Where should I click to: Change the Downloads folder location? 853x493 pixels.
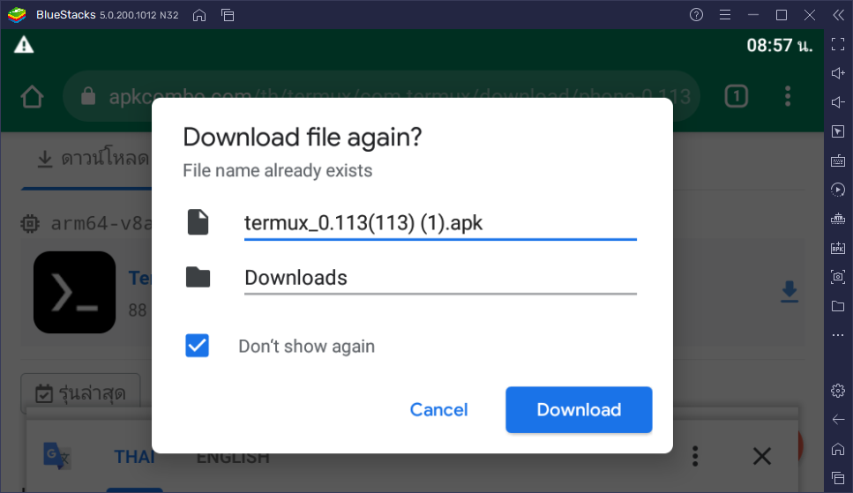440,278
